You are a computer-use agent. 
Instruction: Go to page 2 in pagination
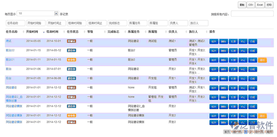click(x=251, y=132)
